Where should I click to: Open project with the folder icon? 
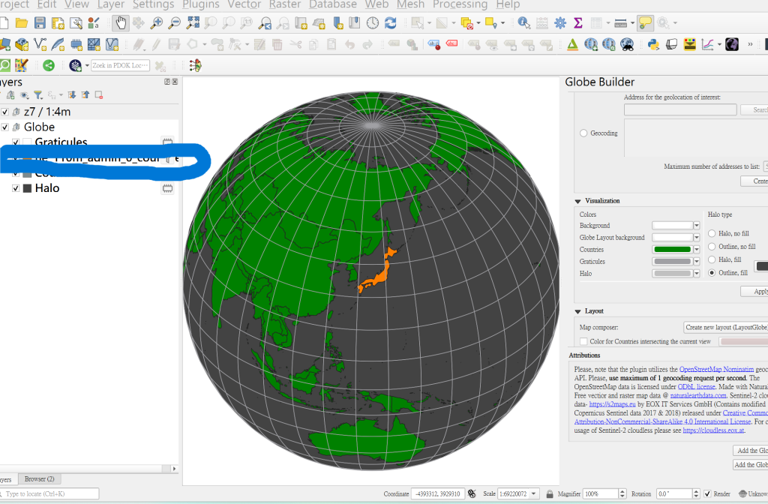coord(22,23)
